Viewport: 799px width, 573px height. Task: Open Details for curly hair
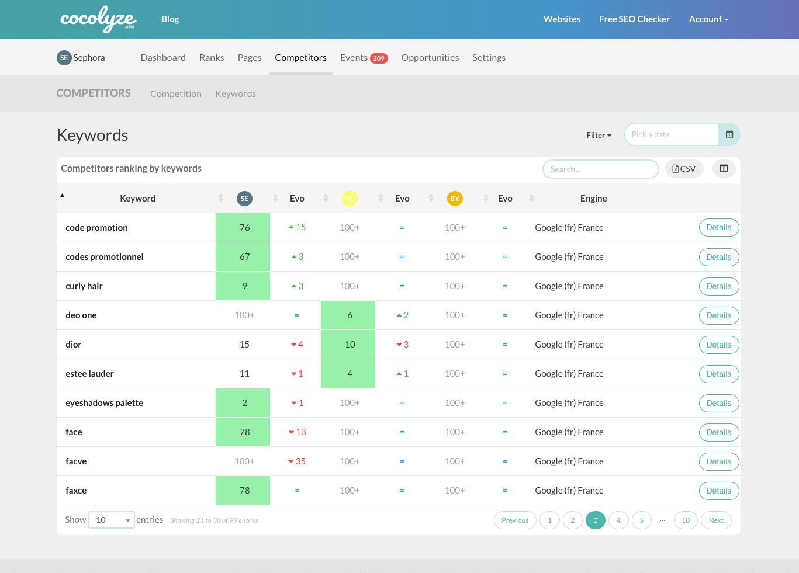click(719, 286)
